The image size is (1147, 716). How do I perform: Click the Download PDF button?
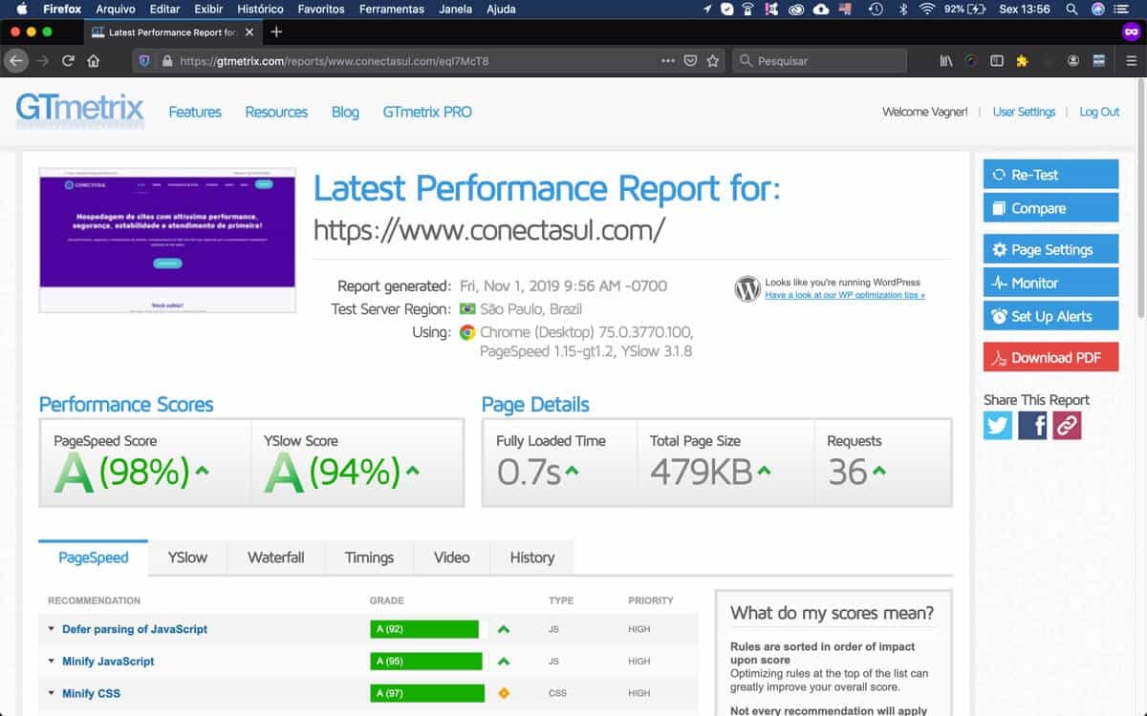tap(1050, 358)
